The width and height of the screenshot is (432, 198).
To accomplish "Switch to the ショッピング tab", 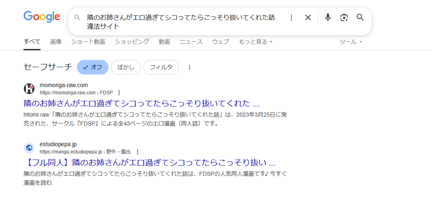I will click(132, 42).
